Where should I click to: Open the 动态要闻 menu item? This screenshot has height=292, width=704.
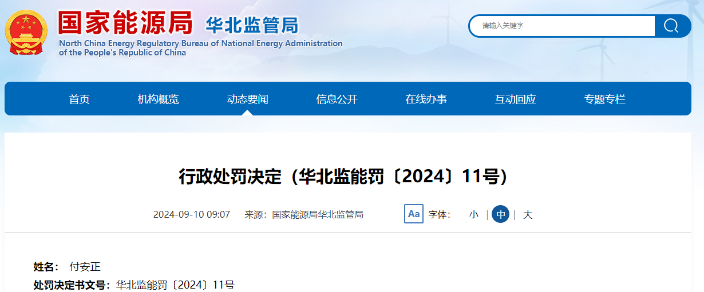[248, 99]
